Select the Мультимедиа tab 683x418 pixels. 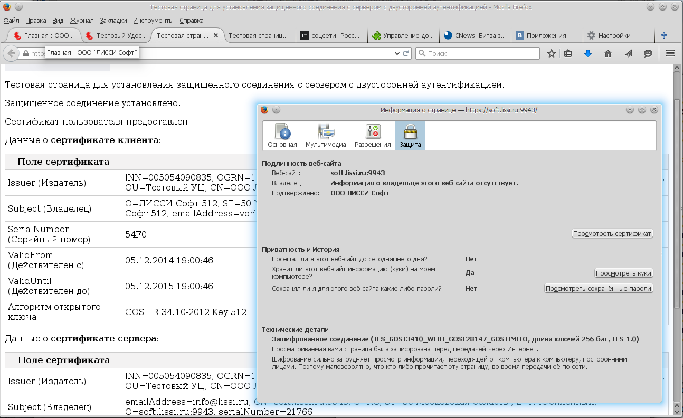(x=326, y=136)
